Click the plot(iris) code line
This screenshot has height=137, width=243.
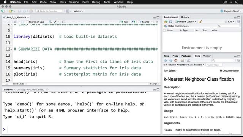(25, 74)
